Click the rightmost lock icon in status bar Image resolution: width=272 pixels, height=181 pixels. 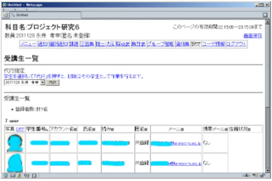[263, 176]
